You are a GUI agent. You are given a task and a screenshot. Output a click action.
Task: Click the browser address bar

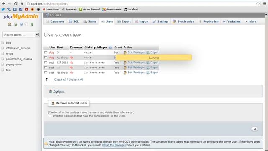[x=141, y=4]
